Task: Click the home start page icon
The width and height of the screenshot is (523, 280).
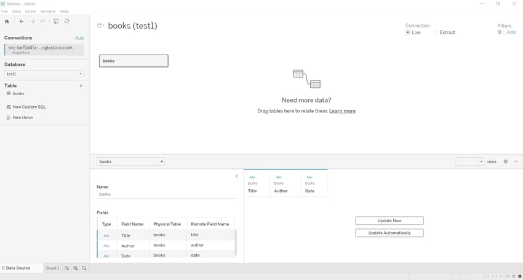Action: click(7, 21)
